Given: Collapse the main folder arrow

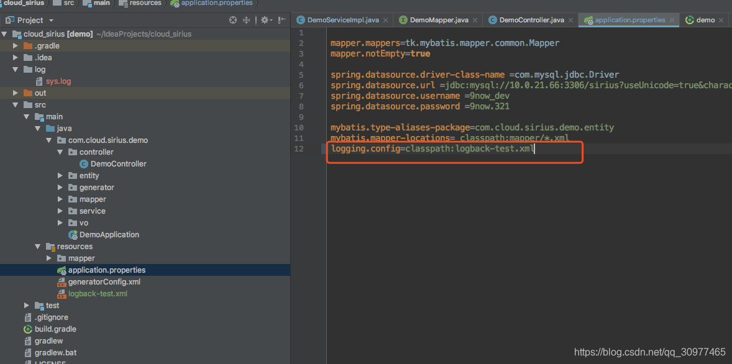Looking at the screenshot, I should click(x=27, y=117).
